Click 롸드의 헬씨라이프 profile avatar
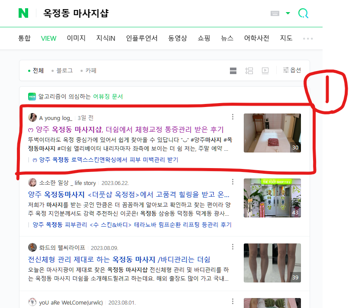Screen dimensions: 349x308 click(32, 247)
